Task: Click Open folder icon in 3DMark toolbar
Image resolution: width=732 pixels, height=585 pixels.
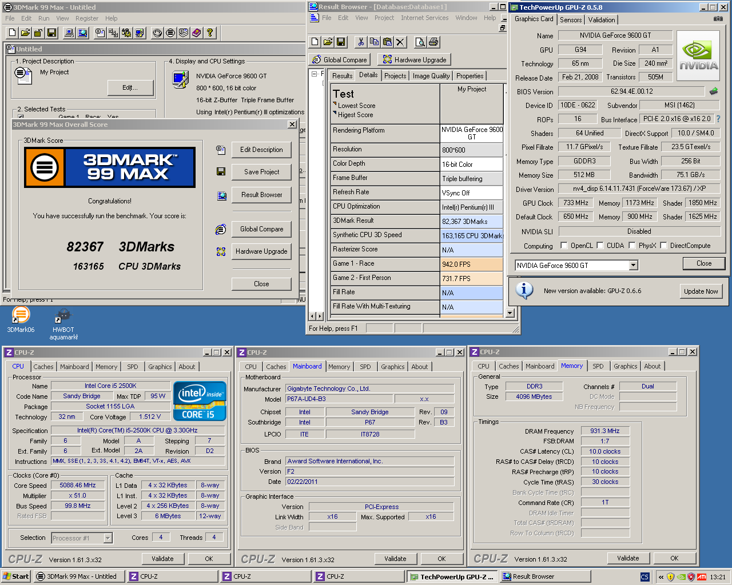Action: click(x=25, y=33)
